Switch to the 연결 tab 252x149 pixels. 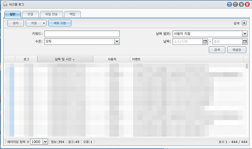click(30, 14)
